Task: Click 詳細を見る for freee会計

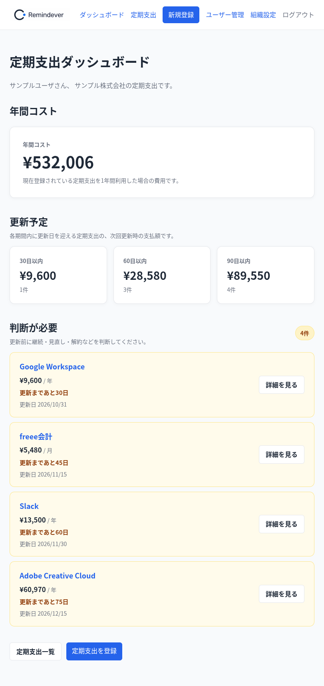Action: click(x=282, y=455)
